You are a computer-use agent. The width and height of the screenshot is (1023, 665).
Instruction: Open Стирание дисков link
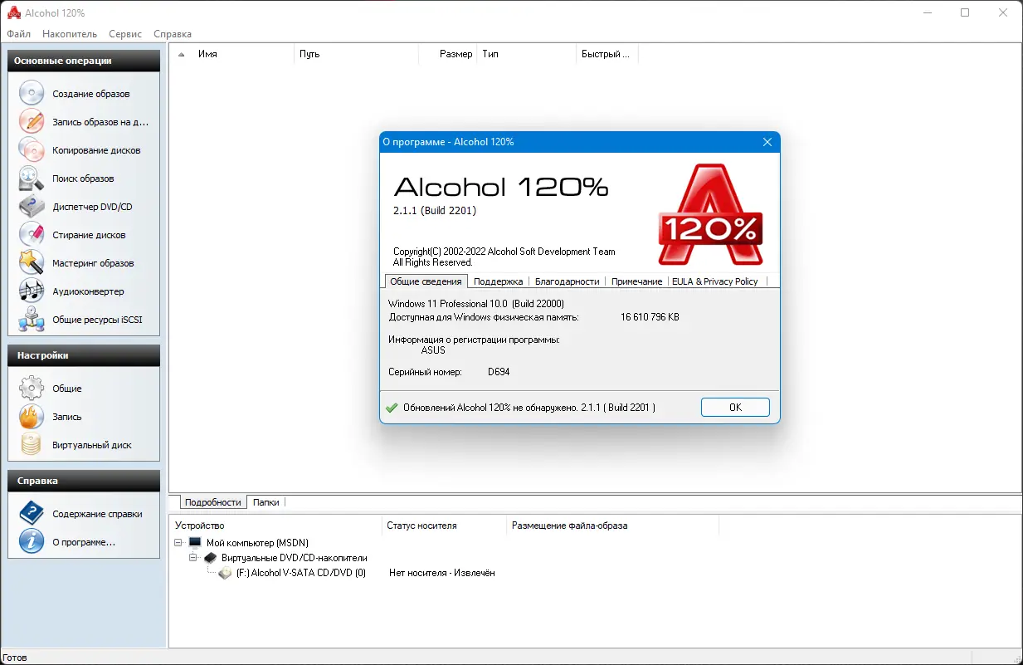click(x=89, y=235)
